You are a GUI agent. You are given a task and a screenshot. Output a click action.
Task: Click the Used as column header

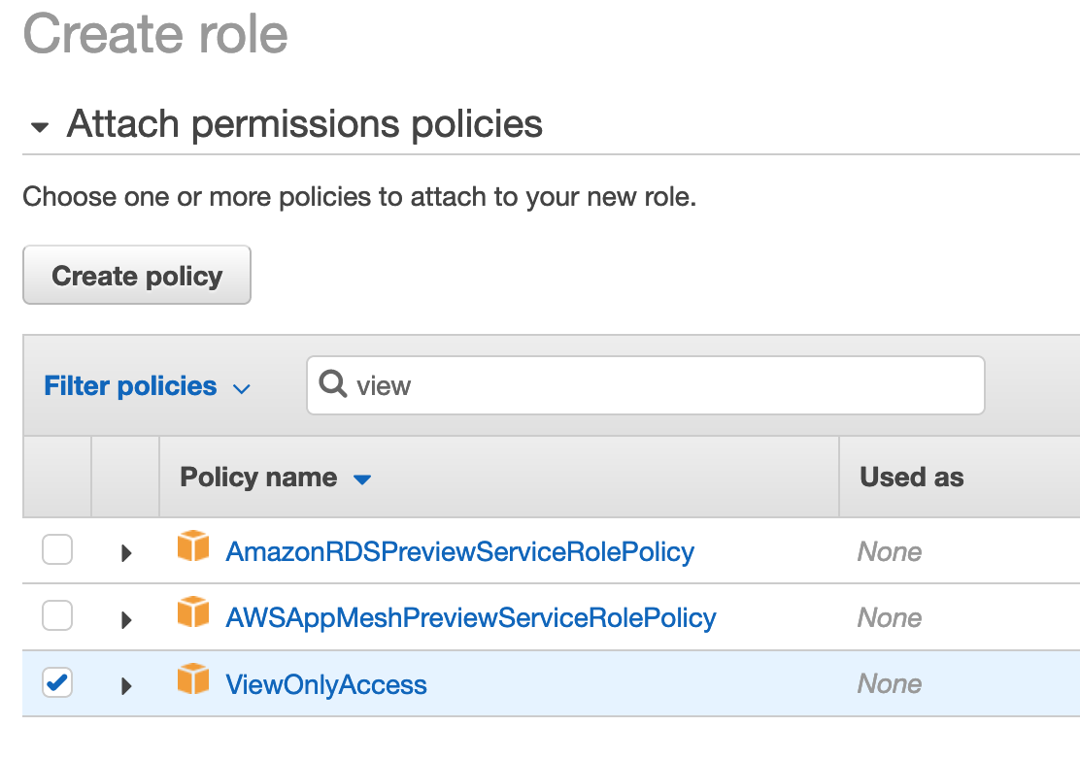pos(911,477)
